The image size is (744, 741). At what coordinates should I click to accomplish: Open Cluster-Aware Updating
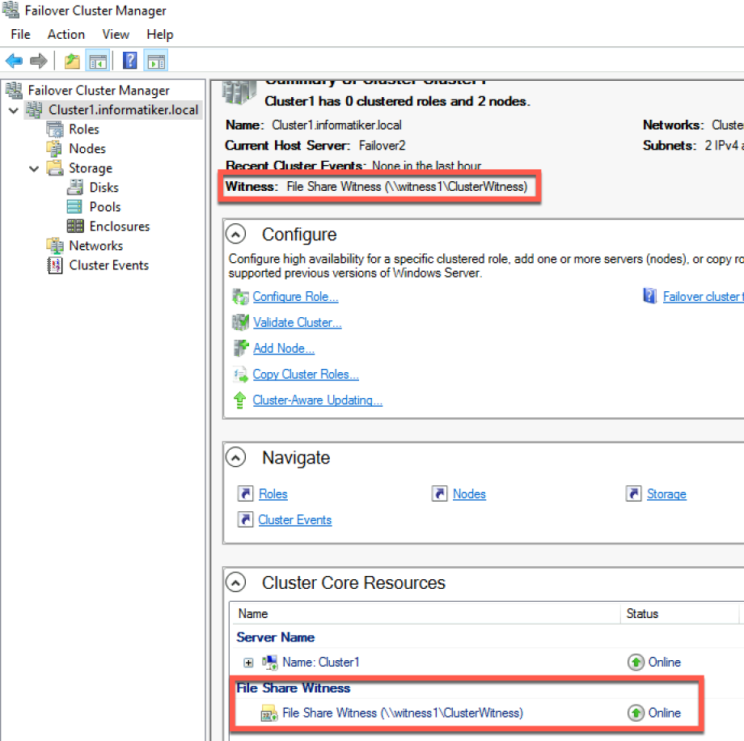317,400
